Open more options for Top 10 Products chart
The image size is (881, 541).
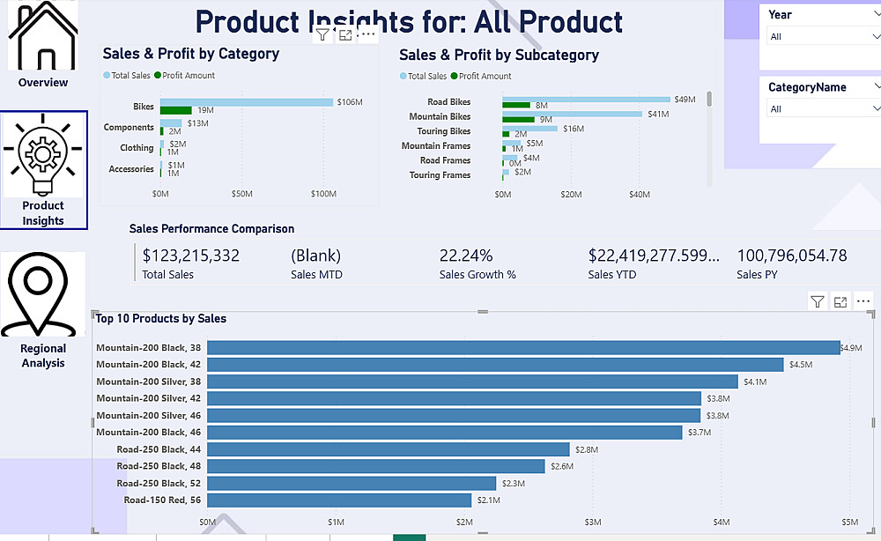[x=863, y=301]
